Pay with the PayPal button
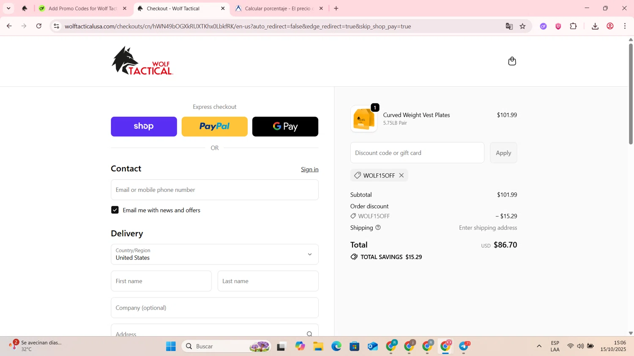This screenshot has height=356, width=634. pos(215,127)
